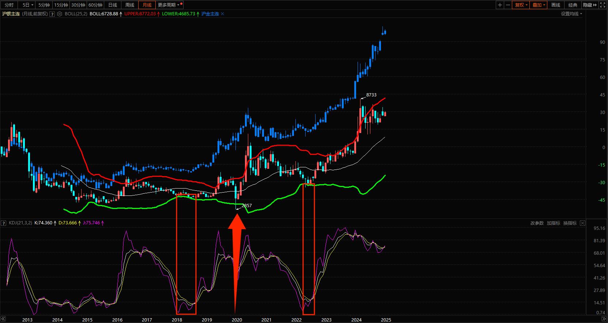
Task: Click the 8733 high price marker
Action: tap(371, 95)
